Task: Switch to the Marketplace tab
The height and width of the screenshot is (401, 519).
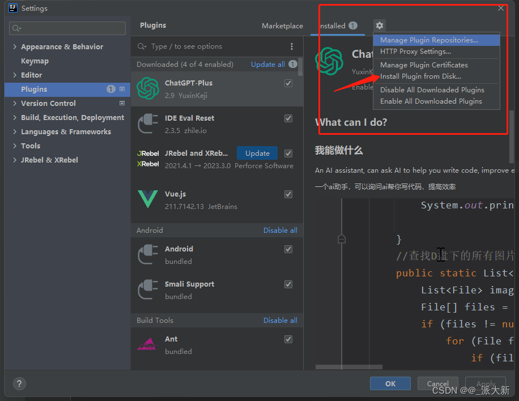Action: click(x=282, y=26)
